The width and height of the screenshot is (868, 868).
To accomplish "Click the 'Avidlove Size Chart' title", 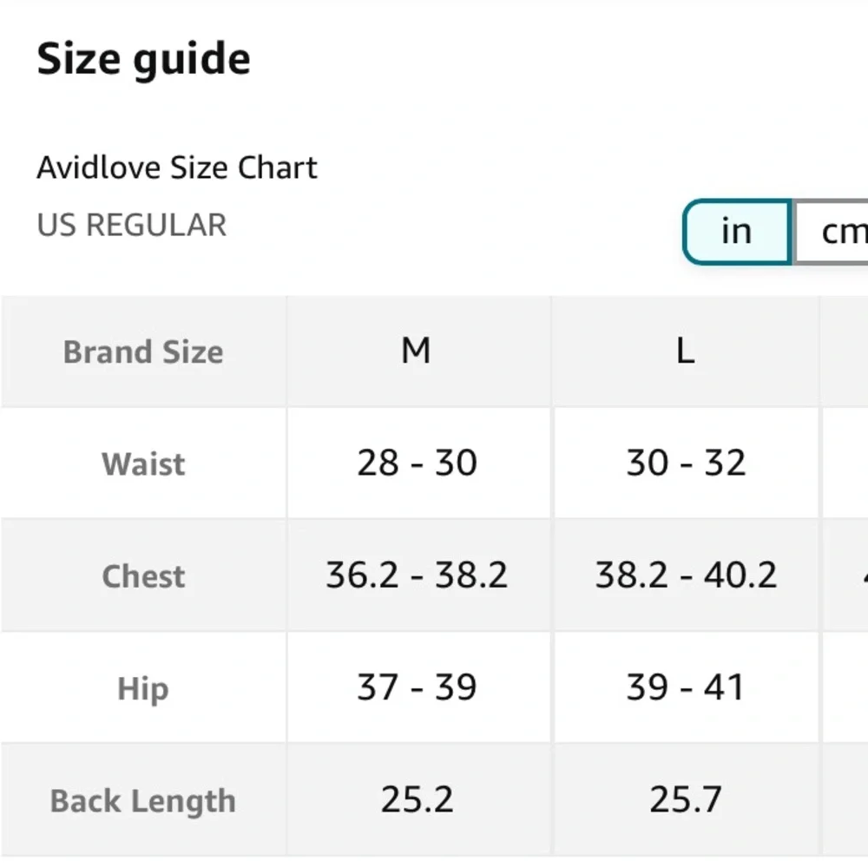I will click(176, 168).
